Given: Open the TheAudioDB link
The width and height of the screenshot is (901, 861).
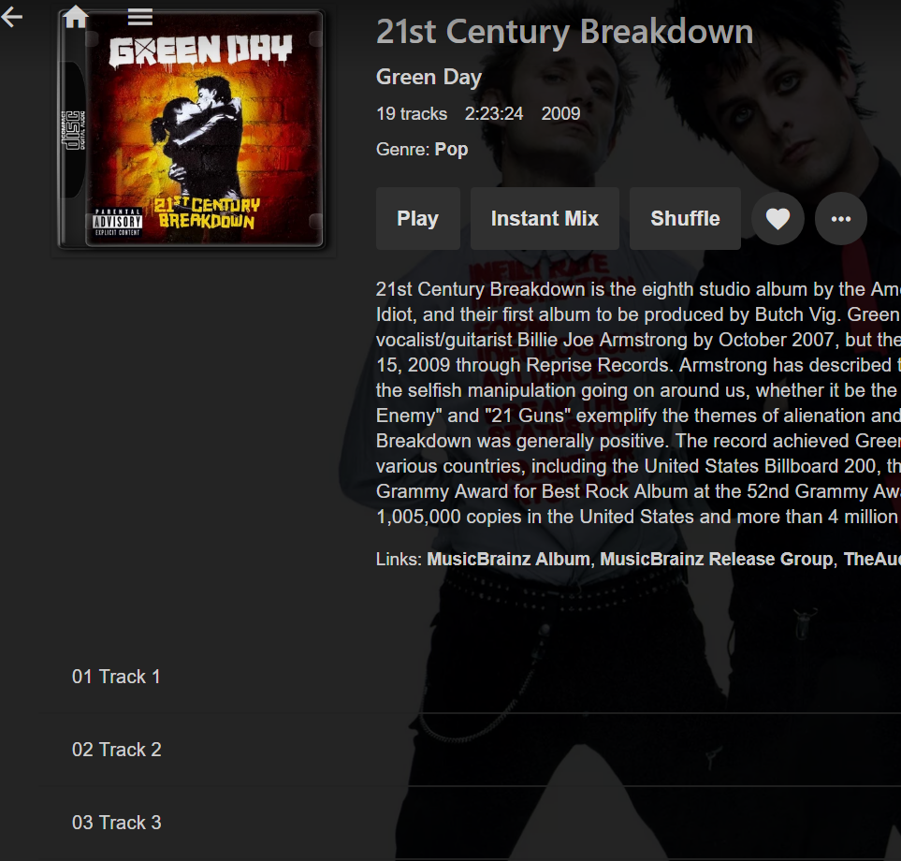Looking at the screenshot, I should [x=872, y=559].
